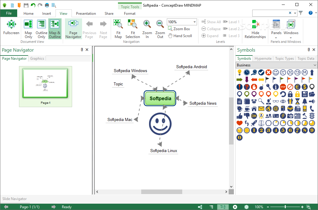The width and height of the screenshot is (318, 210).
Task: Switch to the Insert ribbon tab
Action: 46,13
